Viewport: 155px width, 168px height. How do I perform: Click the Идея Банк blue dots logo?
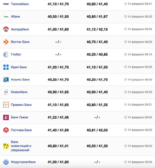coord(6,67)
